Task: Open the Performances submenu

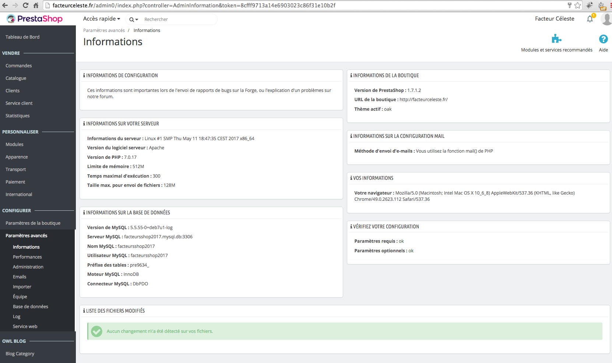Action: coord(27,257)
